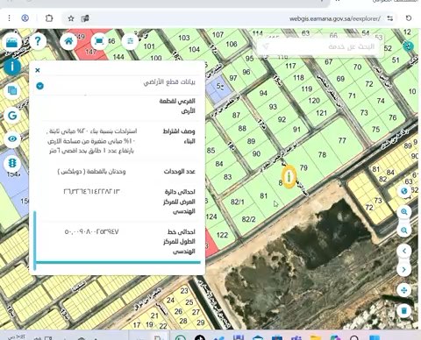
Task: Open the toolbox icon in the map toolbar
Action: (12, 43)
